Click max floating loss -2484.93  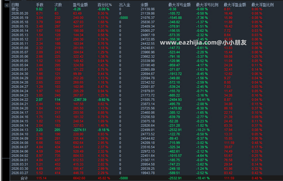(x=175, y=100)
